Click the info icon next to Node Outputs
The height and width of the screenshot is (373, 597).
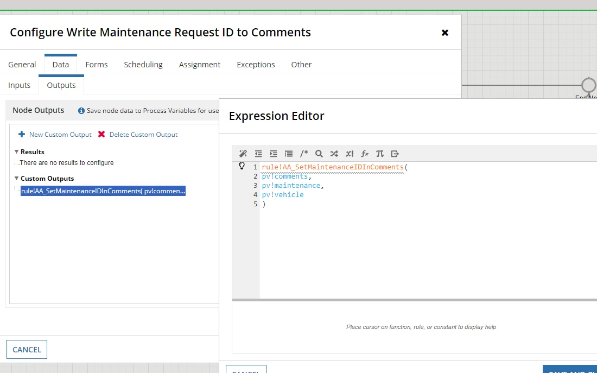tap(81, 111)
